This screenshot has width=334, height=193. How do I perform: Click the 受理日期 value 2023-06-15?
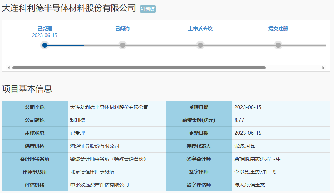pos(248,107)
